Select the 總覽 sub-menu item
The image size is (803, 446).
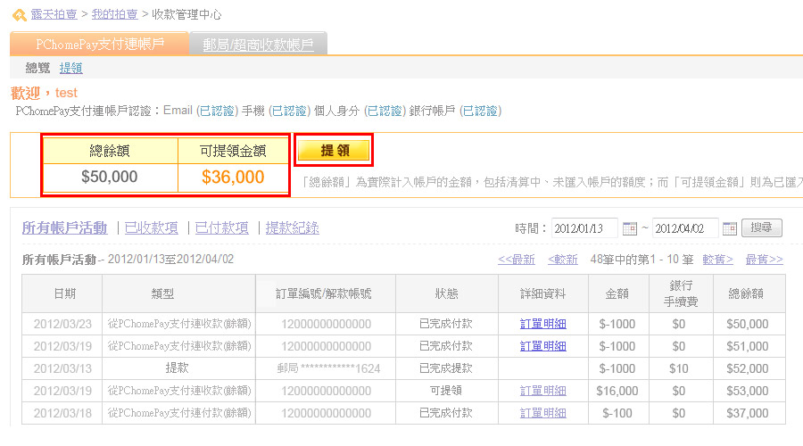37,68
